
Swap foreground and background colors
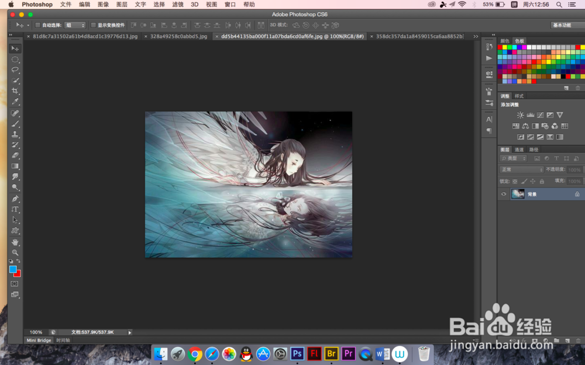[x=18, y=261]
